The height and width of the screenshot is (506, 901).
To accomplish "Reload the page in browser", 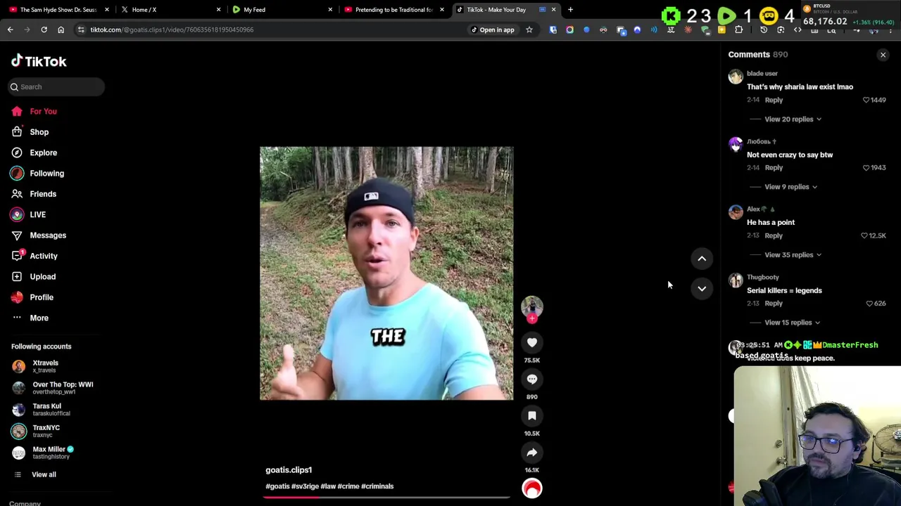I will coord(44,30).
